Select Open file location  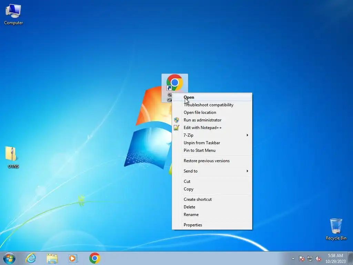pos(212,112)
